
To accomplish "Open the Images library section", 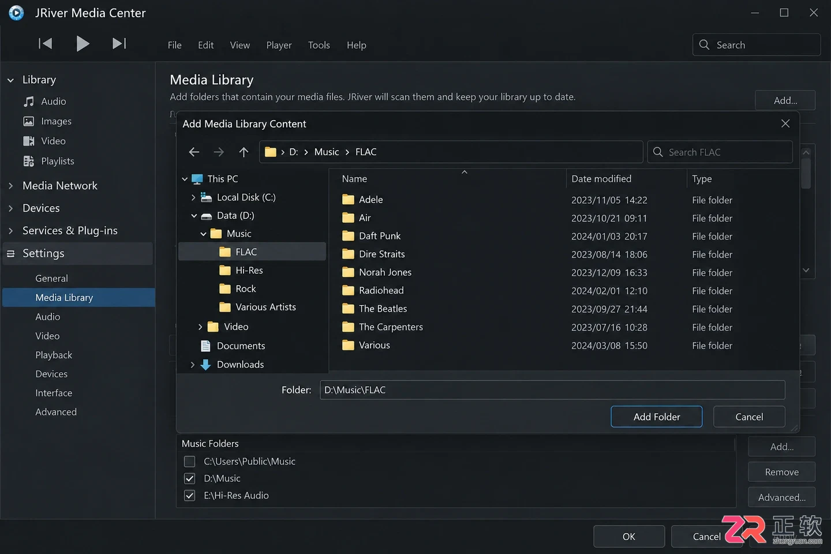I will 47,121.
